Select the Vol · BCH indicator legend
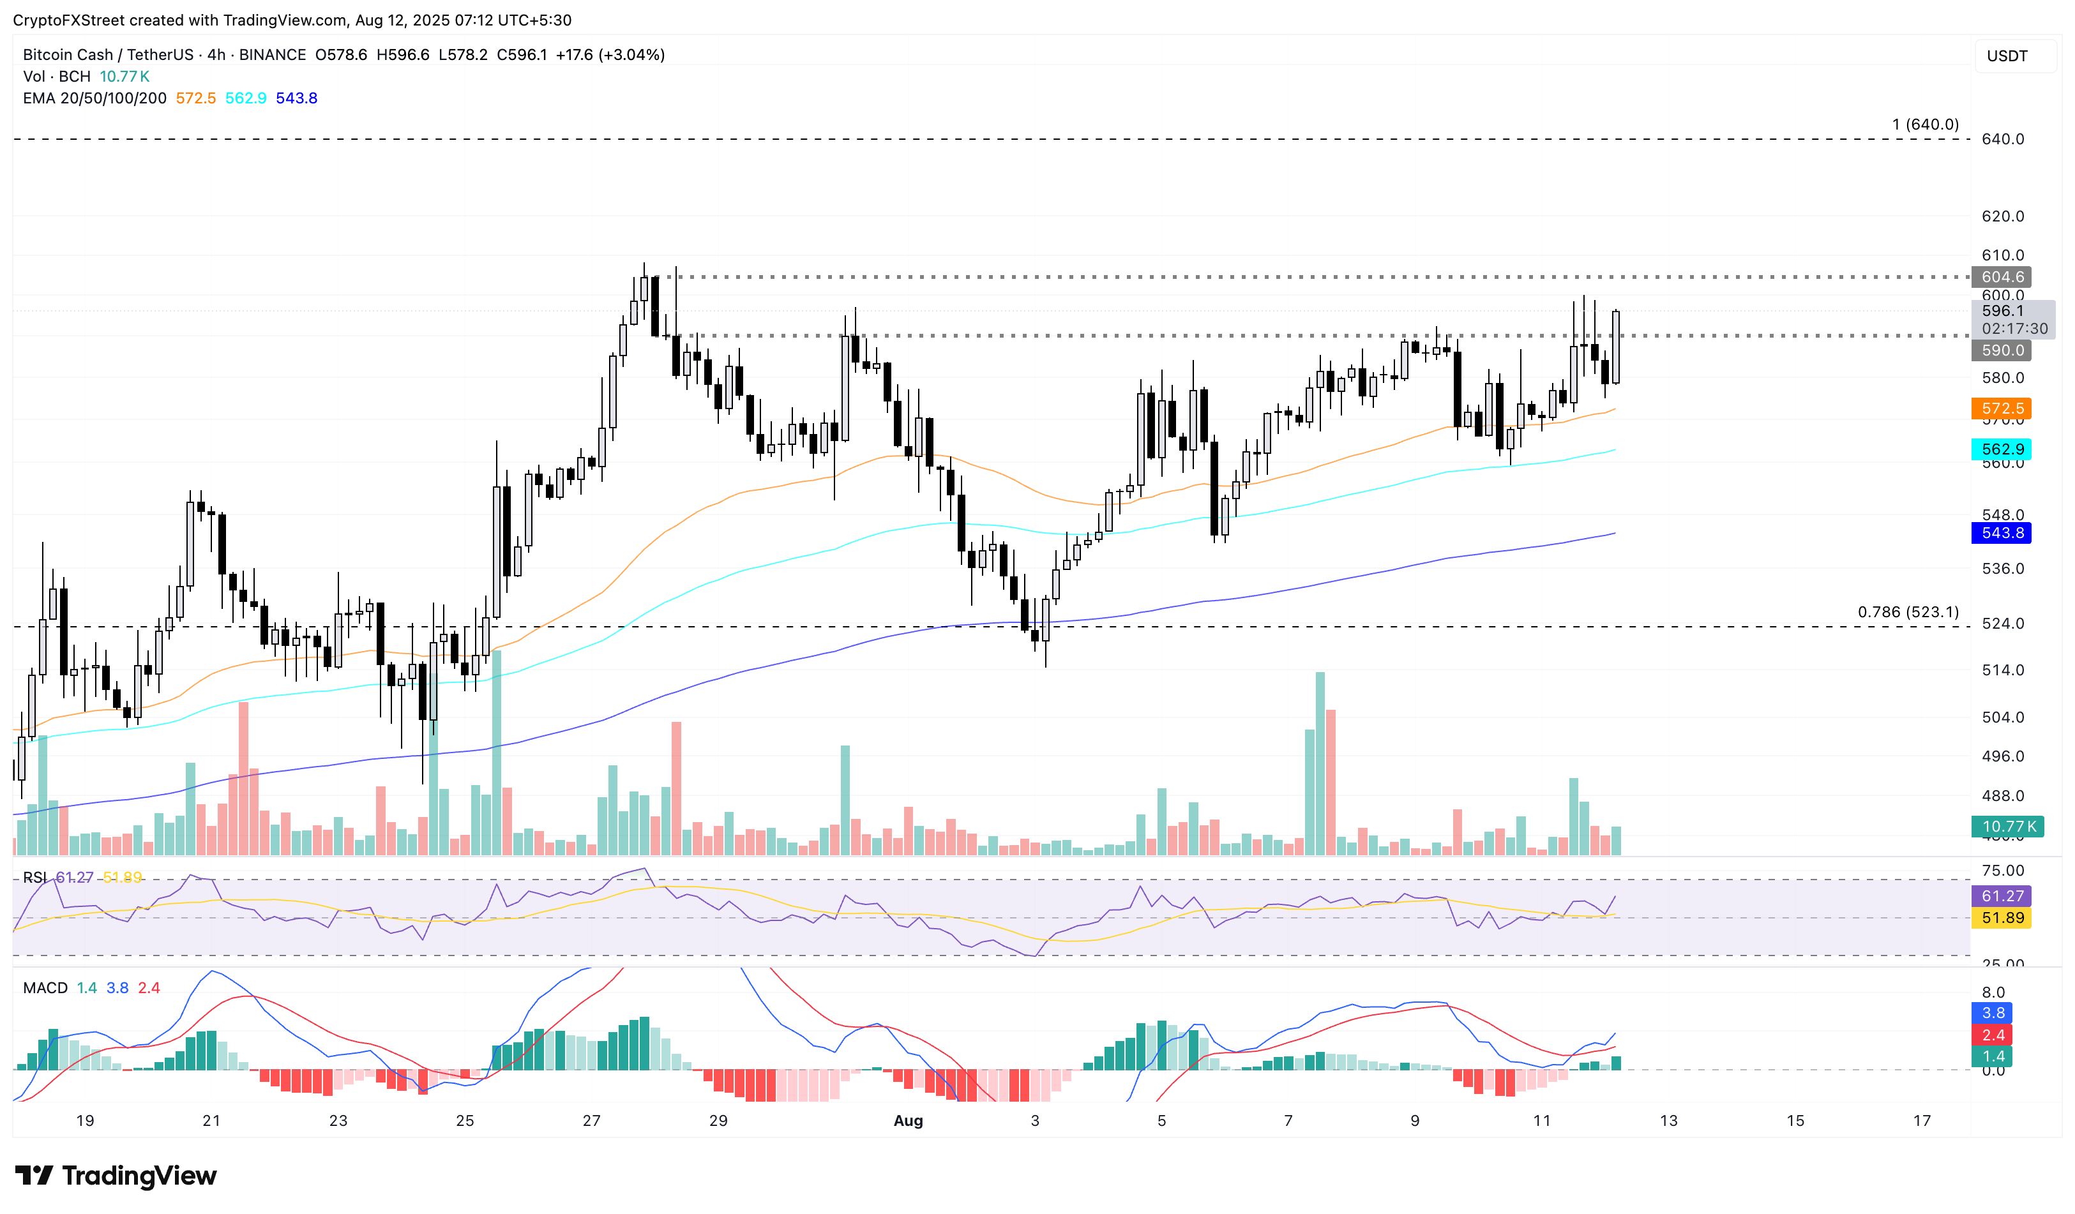 [57, 77]
